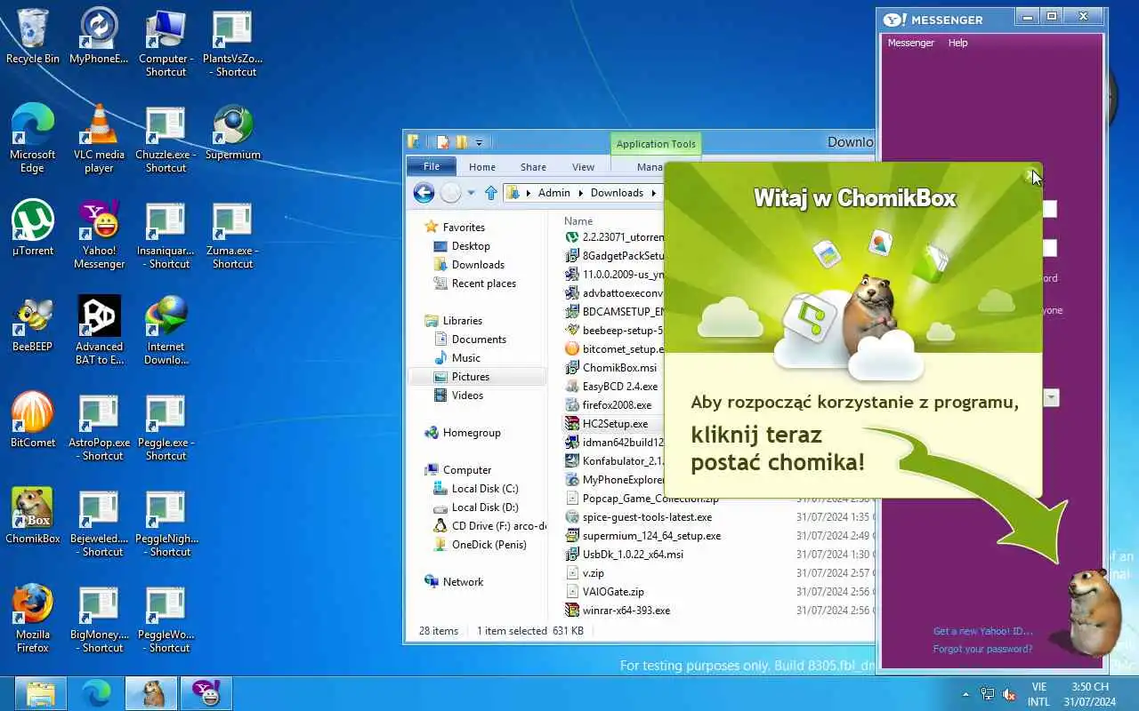Click Explorer up-one-level arrow
Viewport: 1139px width, 711px height.
click(491, 192)
